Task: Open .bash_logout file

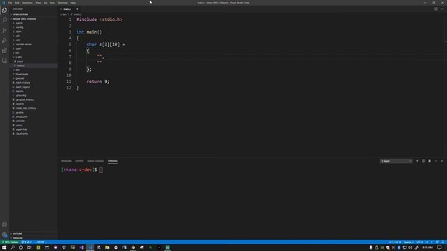Action: click(x=34, y=86)
